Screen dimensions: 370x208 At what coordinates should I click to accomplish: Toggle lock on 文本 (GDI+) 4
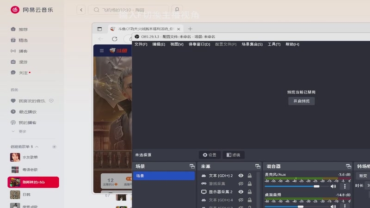pyautogui.click(x=249, y=200)
